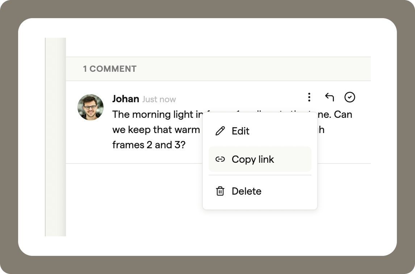
Task: Open the three-dot more options menu
Action: click(309, 97)
